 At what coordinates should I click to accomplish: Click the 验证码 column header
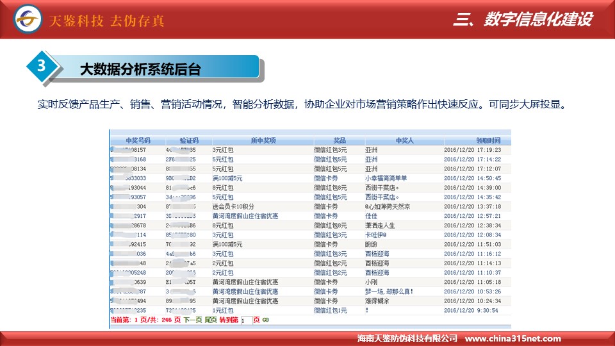[188, 140]
